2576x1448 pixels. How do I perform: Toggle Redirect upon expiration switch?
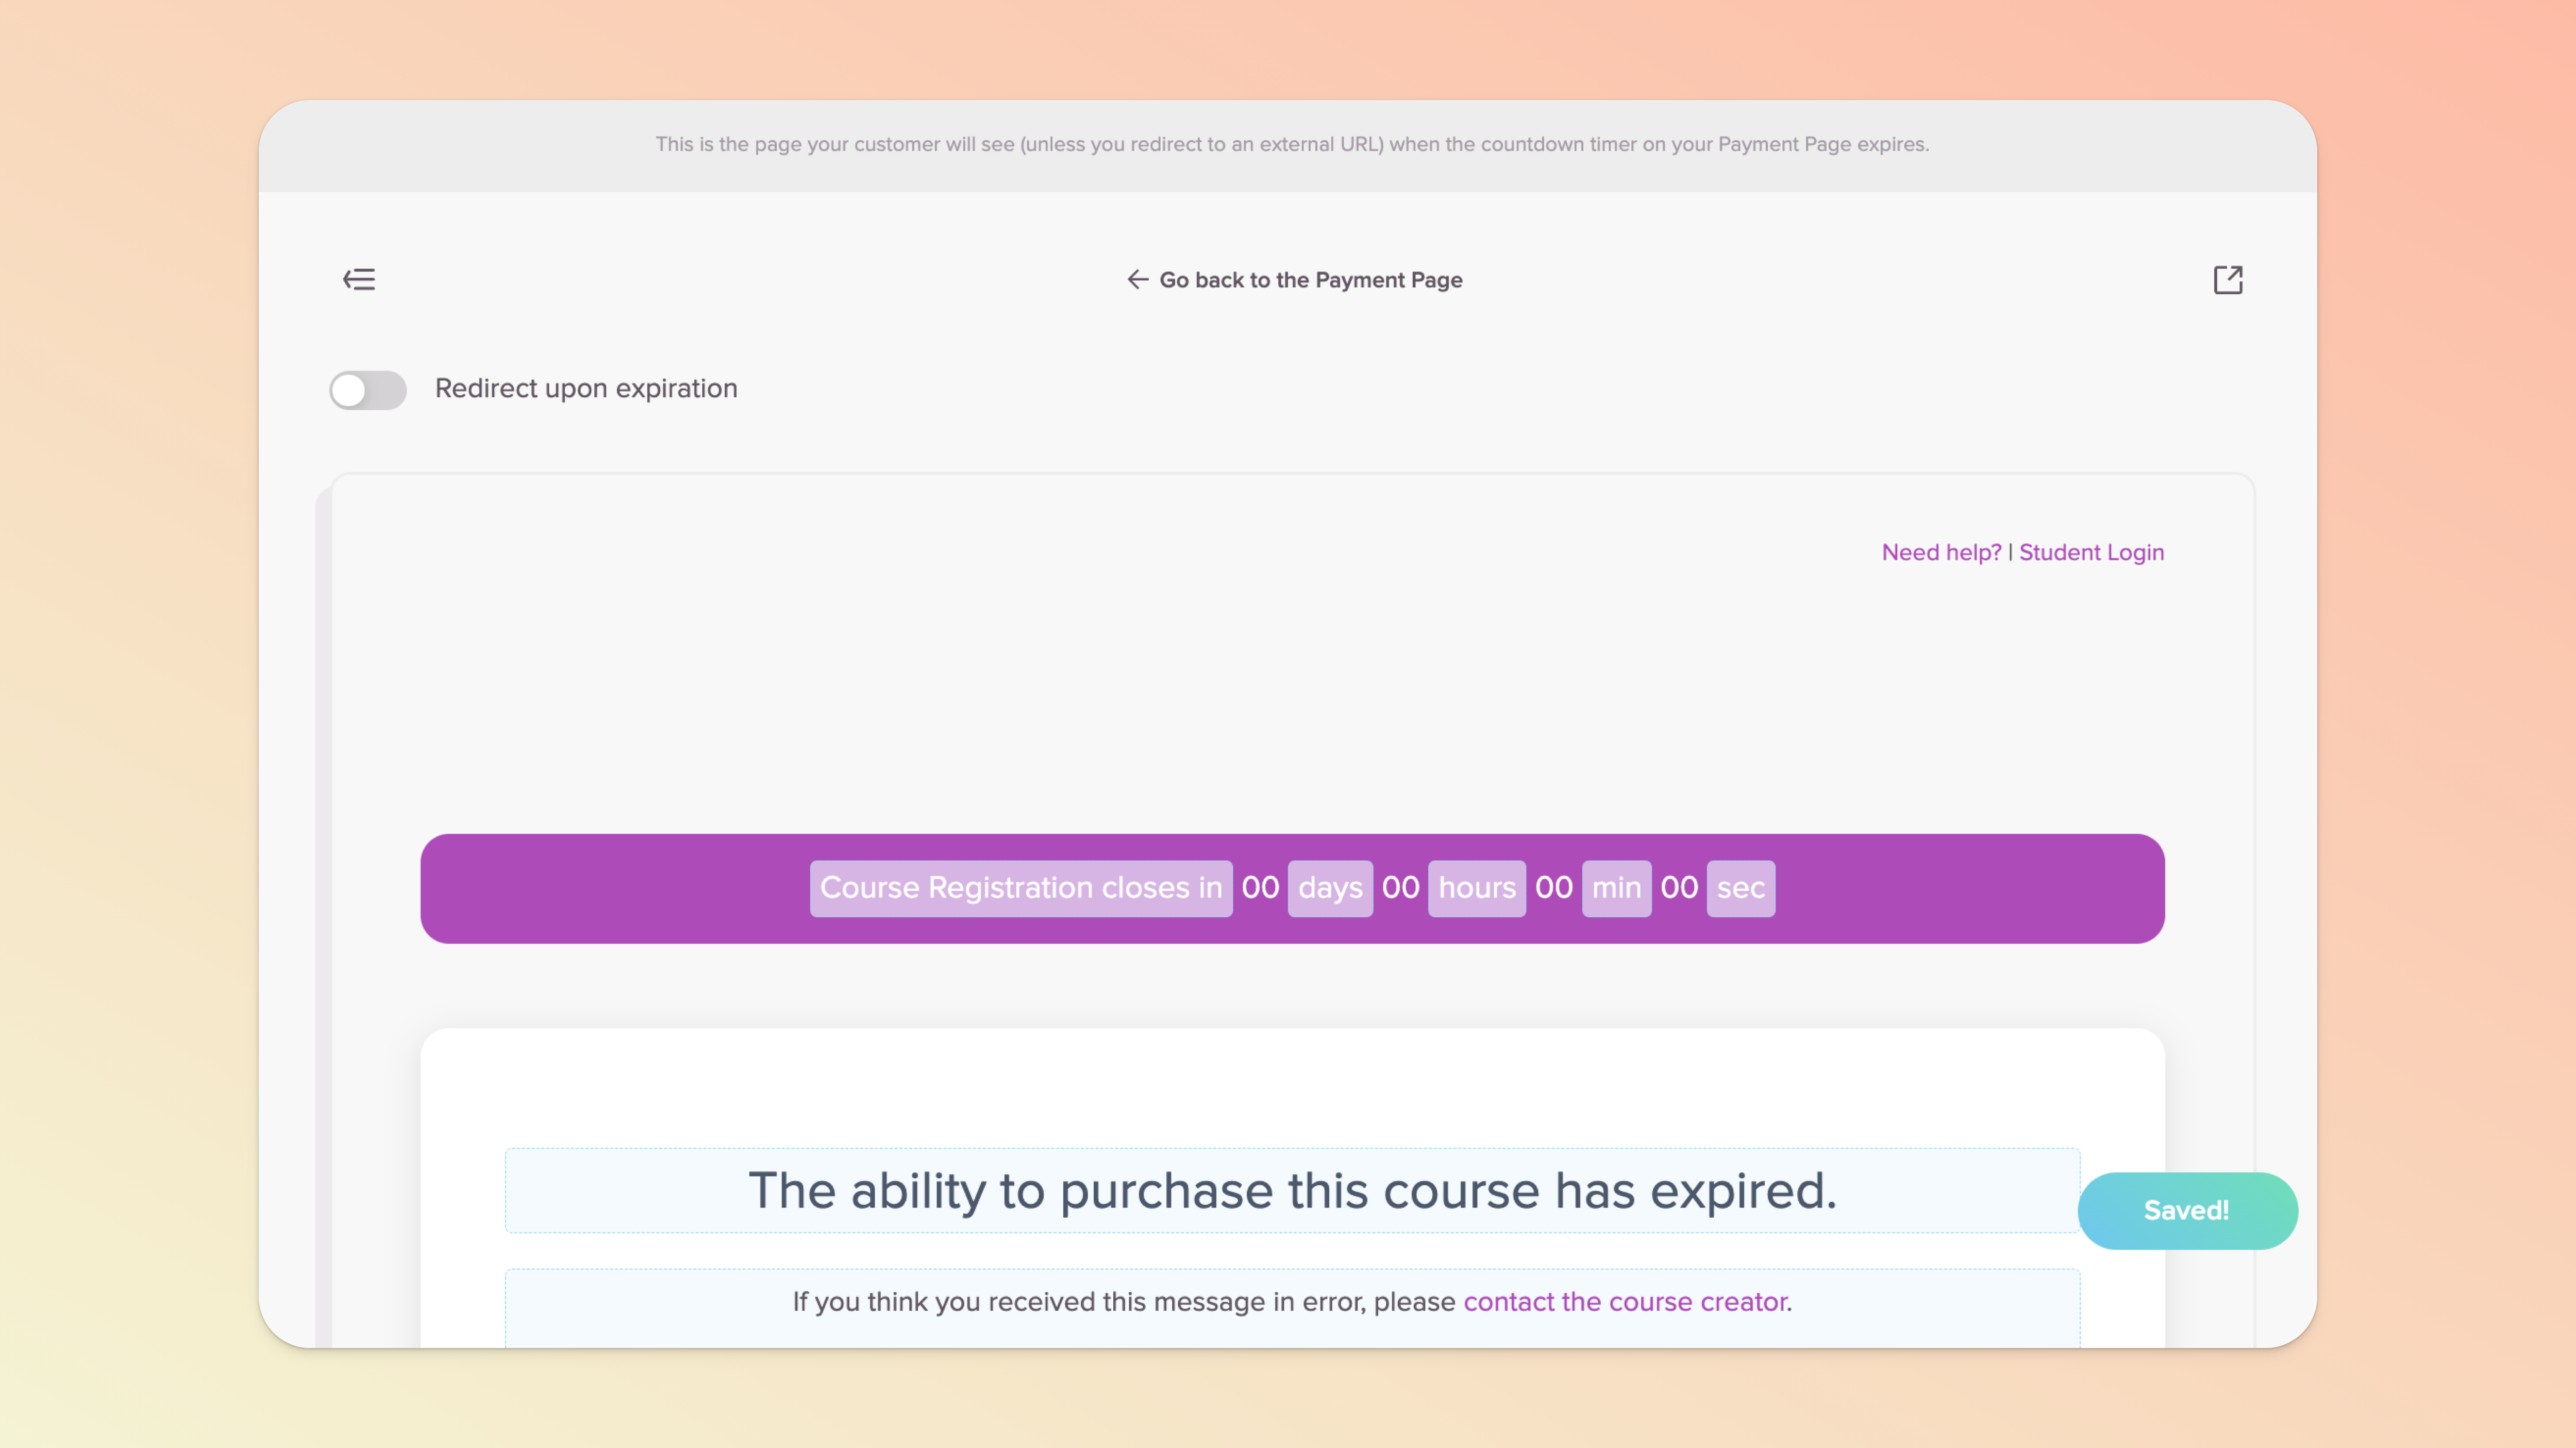click(368, 389)
